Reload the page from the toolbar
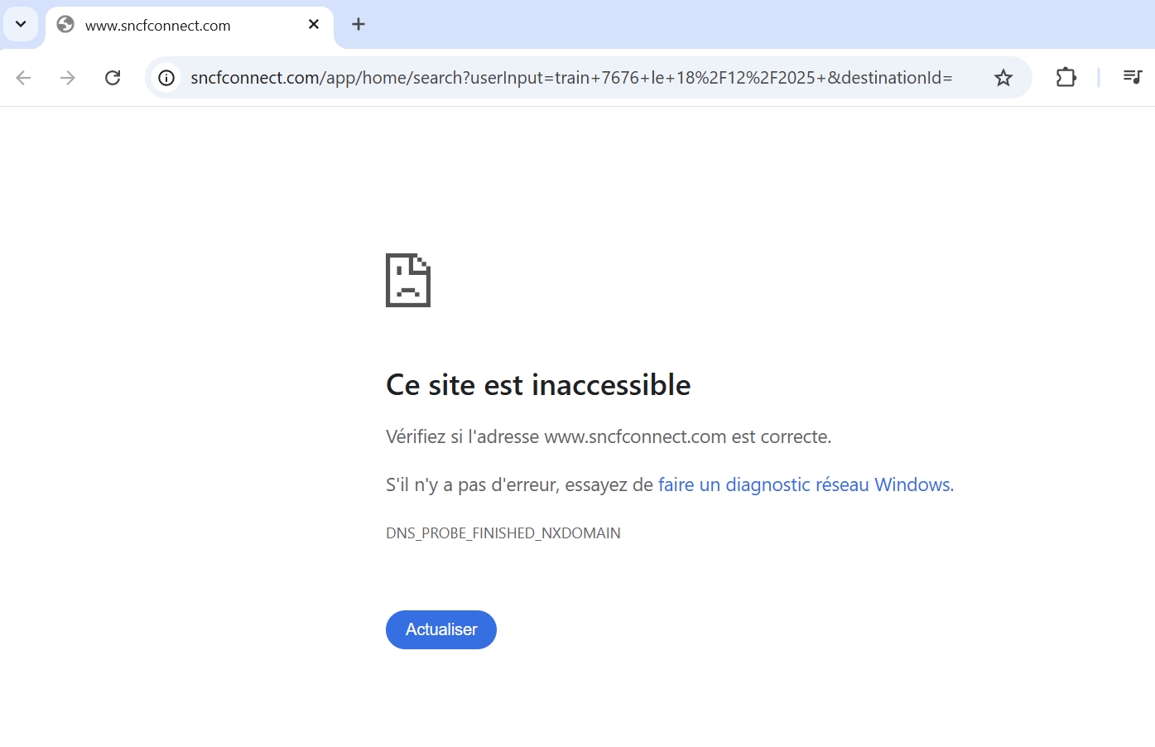Image resolution: width=1155 pixels, height=747 pixels. click(113, 78)
